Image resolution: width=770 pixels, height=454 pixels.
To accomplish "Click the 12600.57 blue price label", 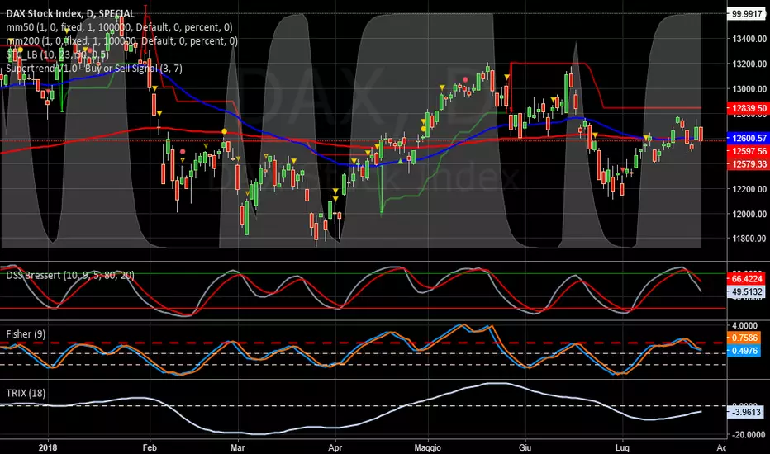I will [x=748, y=139].
